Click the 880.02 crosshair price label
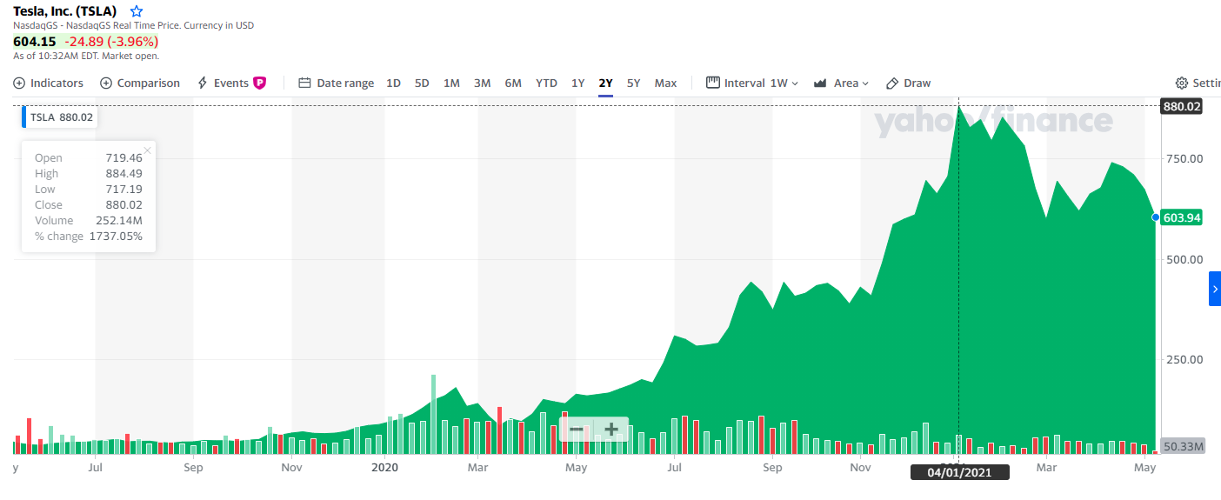This screenshot has width=1221, height=500. click(1182, 107)
